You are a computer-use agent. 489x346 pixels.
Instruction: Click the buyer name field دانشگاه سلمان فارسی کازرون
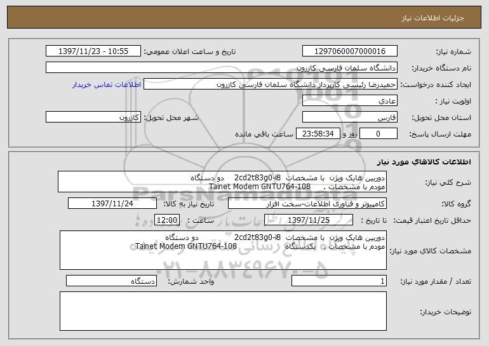click(222, 67)
